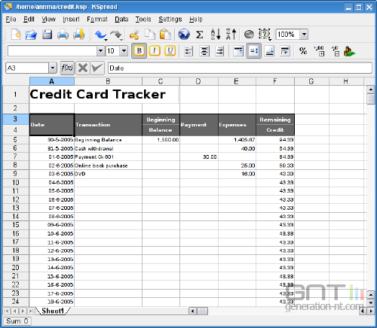
Task: Click the Sort descending Z-A icon
Action: [x=231, y=35]
